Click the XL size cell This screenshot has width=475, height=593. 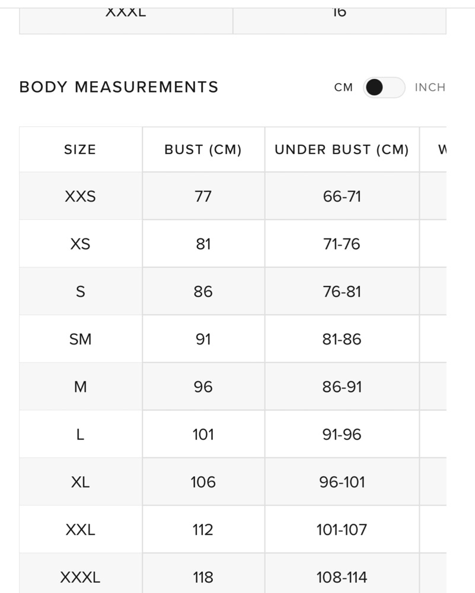click(x=81, y=482)
